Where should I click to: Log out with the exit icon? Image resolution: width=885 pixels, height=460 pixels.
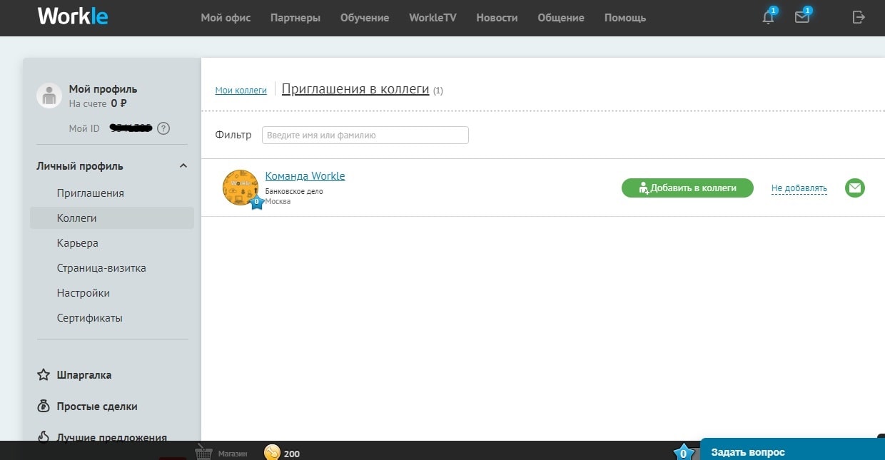[858, 17]
